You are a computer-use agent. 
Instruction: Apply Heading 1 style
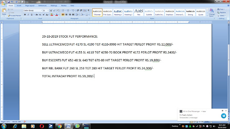118,13
